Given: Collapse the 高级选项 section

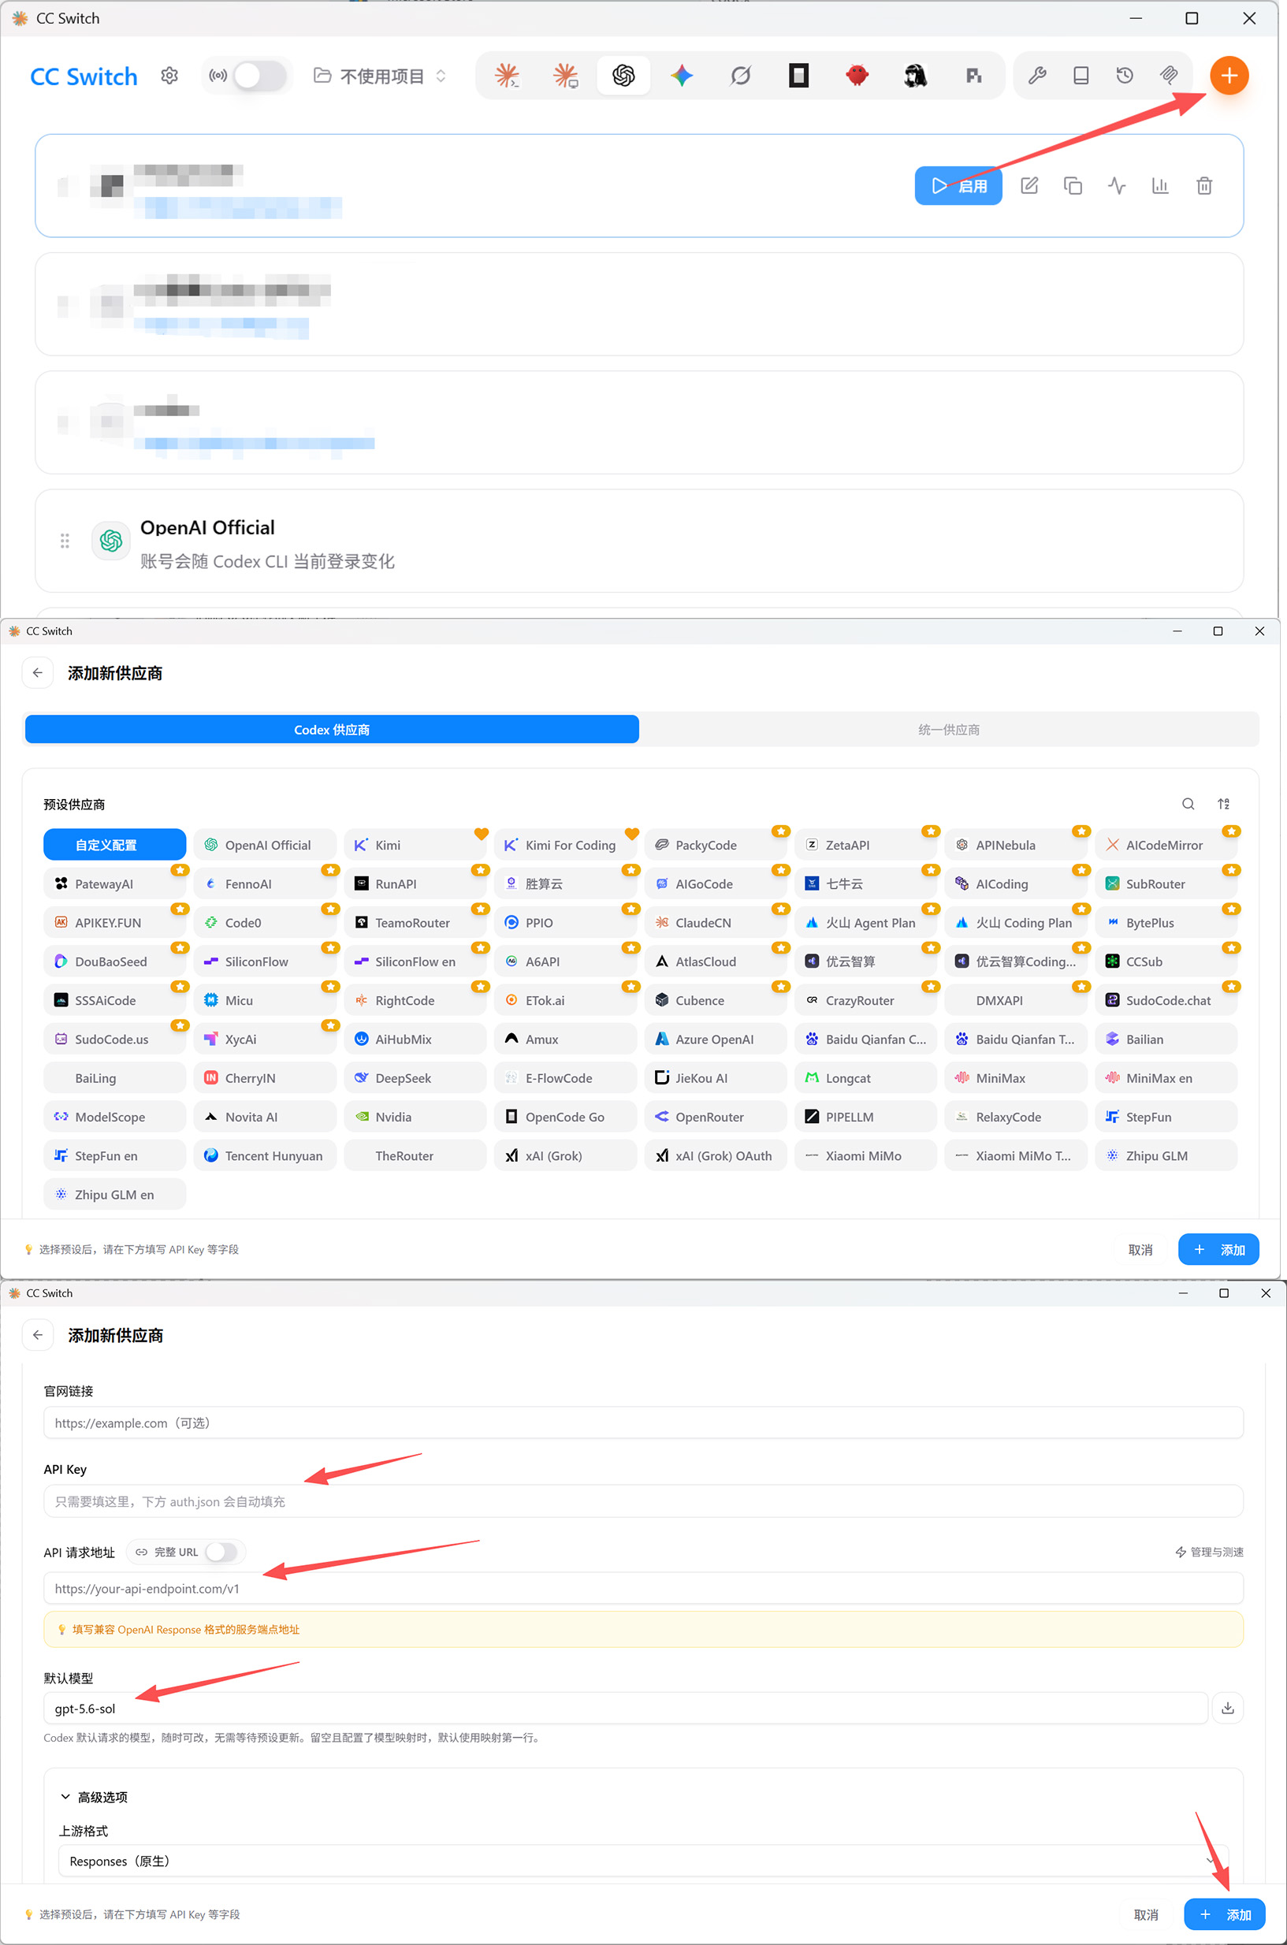Looking at the screenshot, I should pos(95,1797).
